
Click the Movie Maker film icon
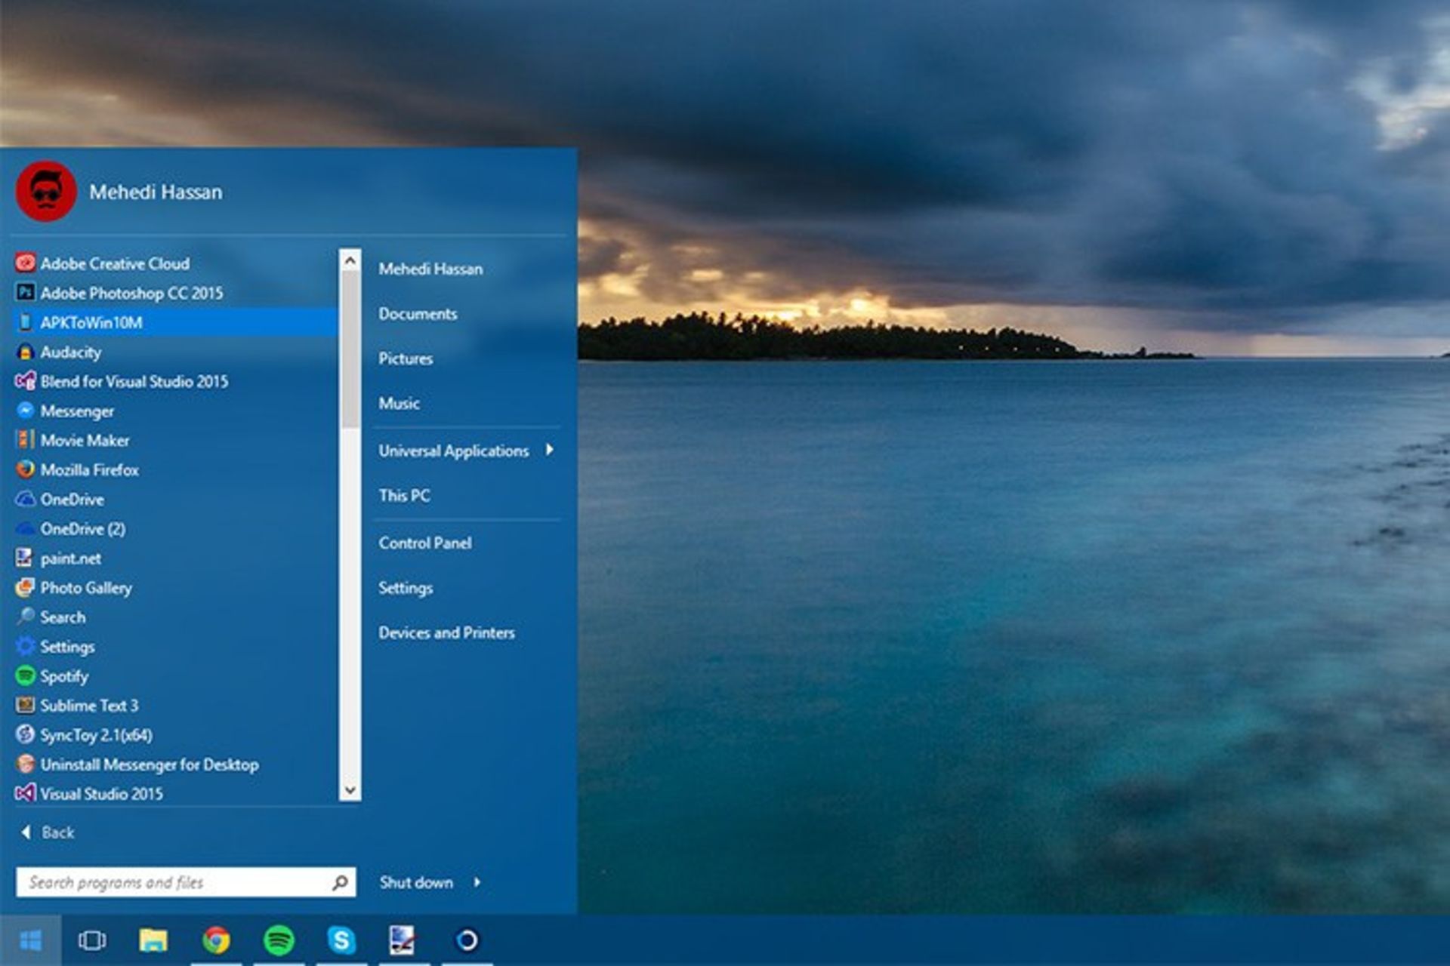[x=26, y=440]
